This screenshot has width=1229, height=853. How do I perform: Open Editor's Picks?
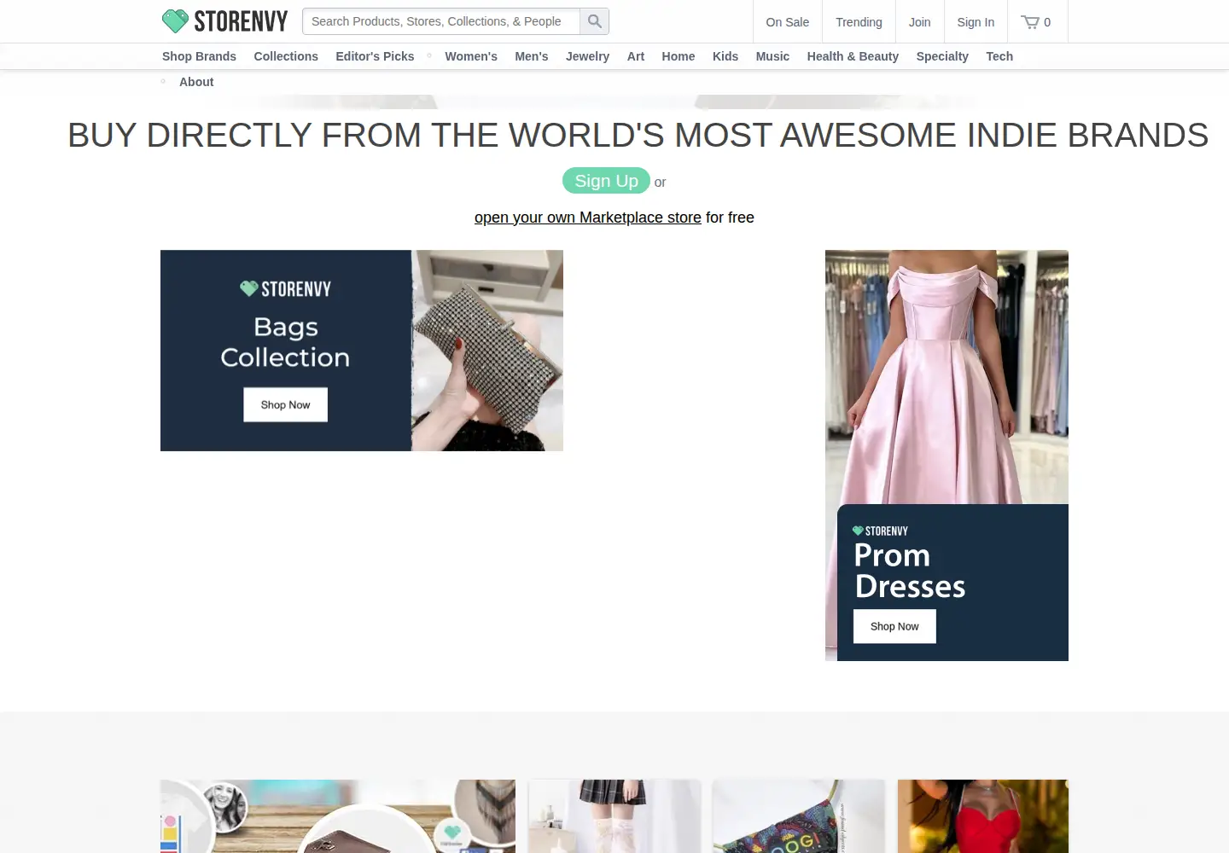point(375,56)
